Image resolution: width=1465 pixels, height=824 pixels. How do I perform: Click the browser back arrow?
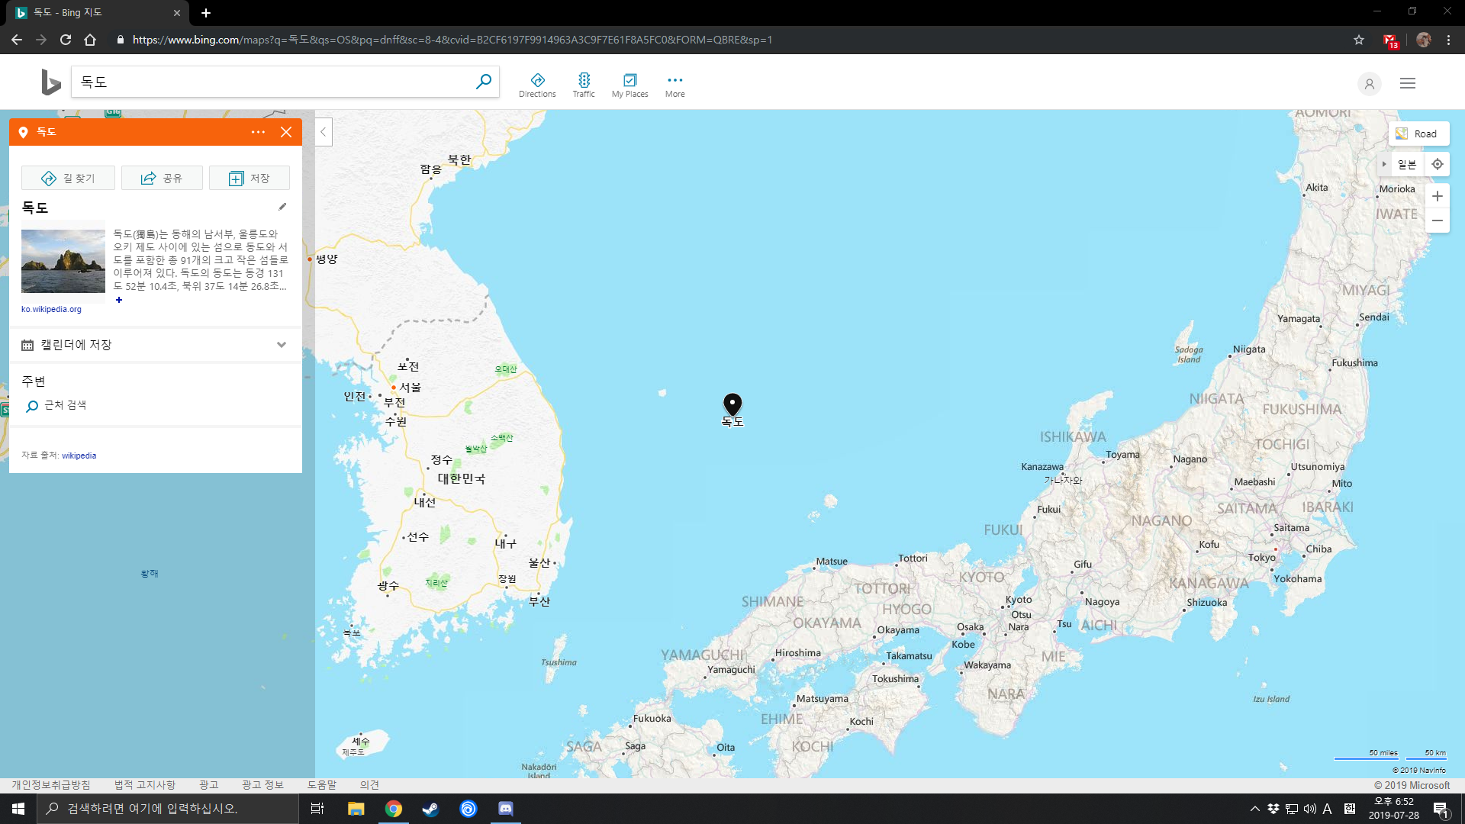[x=17, y=40]
